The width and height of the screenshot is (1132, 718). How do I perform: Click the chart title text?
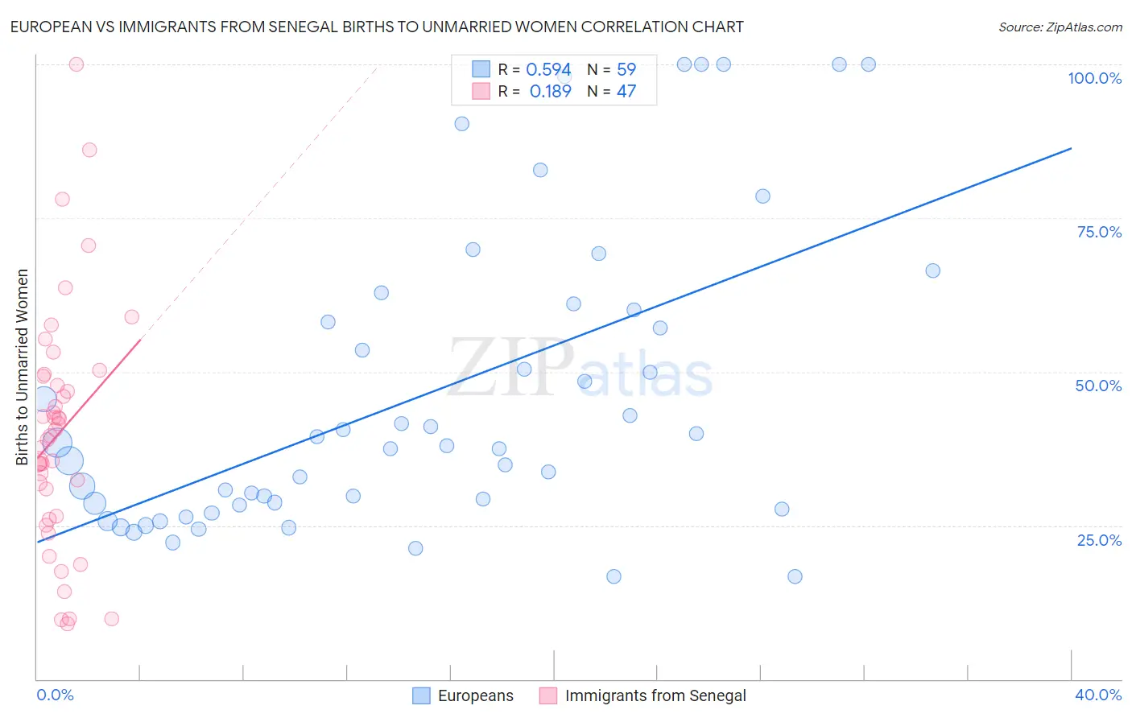click(x=377, y=27)
